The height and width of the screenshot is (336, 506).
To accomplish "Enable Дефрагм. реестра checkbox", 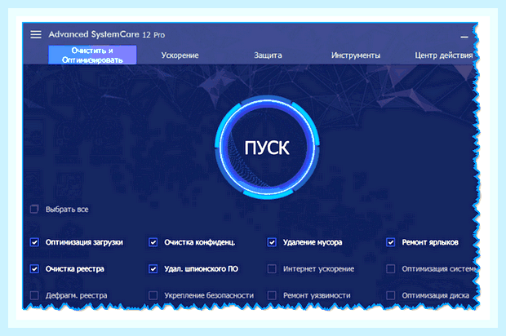I will (x=34, y=295).
